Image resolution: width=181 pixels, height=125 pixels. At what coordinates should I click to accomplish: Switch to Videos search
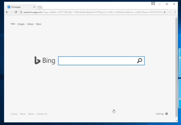(30, 24)
